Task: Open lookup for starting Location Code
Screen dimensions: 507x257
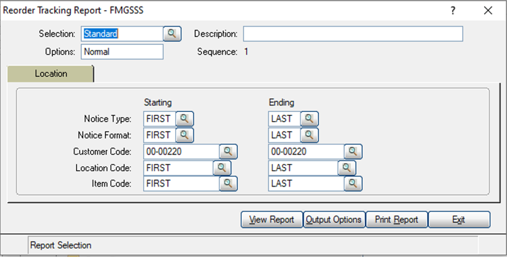Action: point(222,168)
